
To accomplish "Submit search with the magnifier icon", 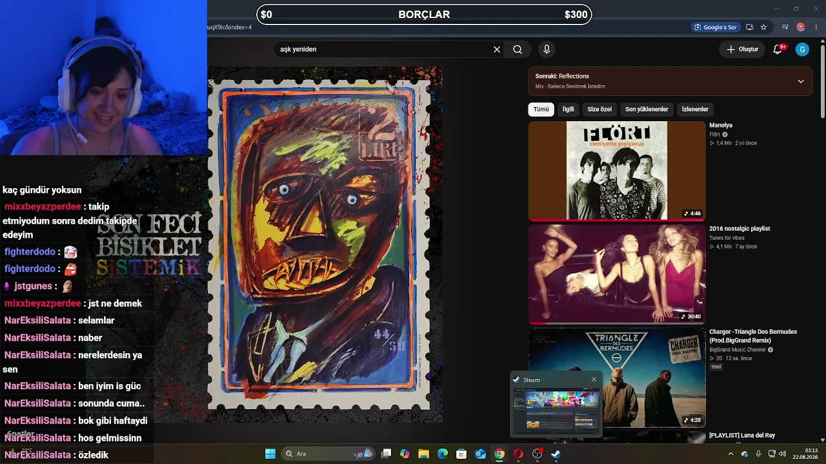I will (518, 49).
